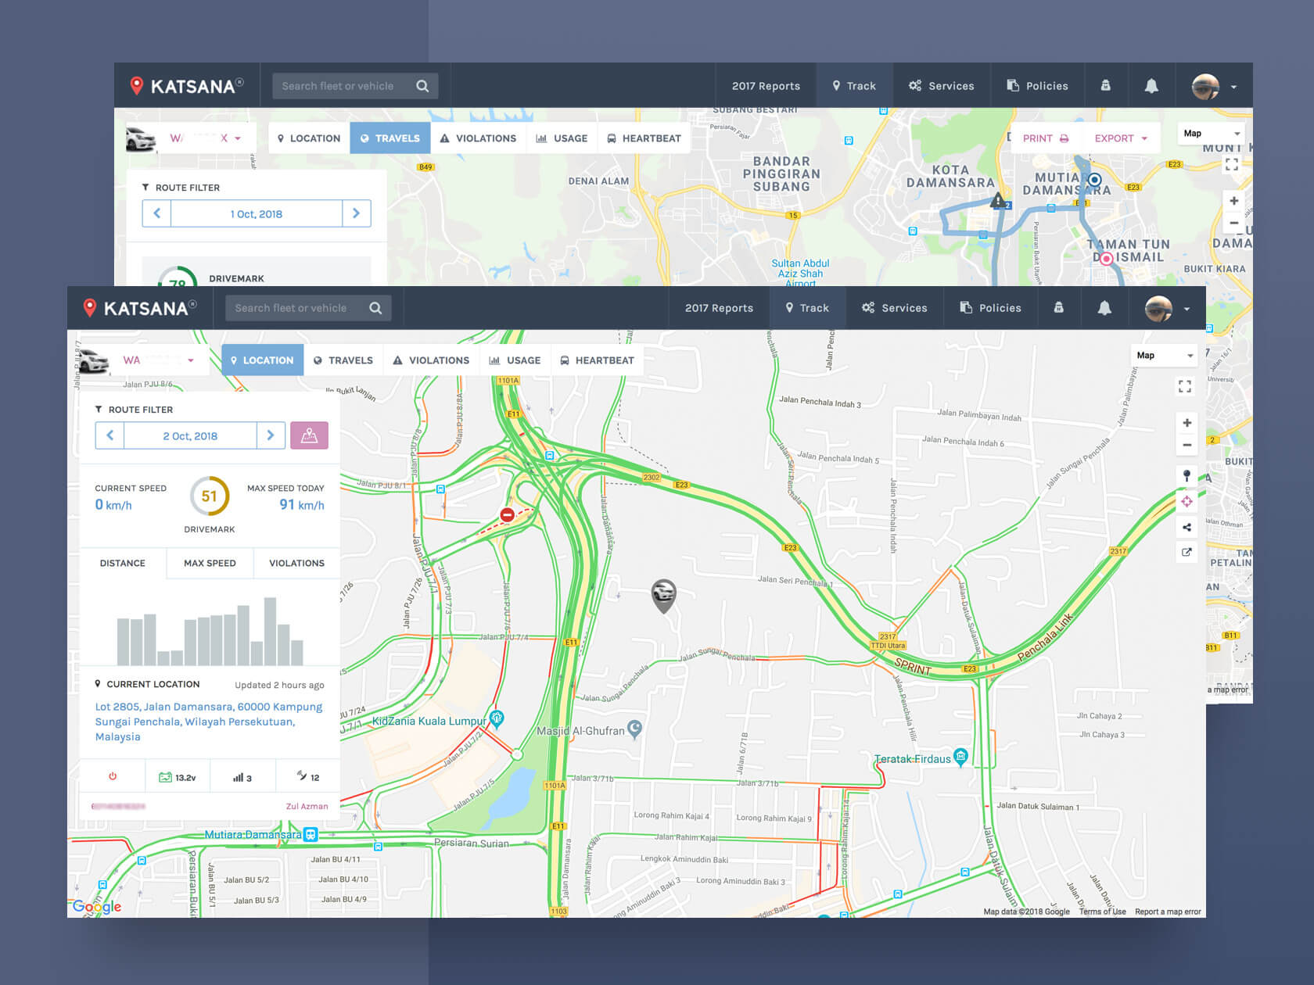Click LOCATION tab in back window
The height and width of the screenshot is (985, 1314).
click(x=309, y=138)
